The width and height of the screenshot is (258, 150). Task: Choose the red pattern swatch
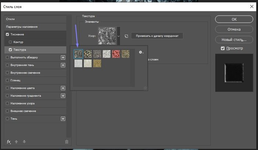click(x=116, y=54)
